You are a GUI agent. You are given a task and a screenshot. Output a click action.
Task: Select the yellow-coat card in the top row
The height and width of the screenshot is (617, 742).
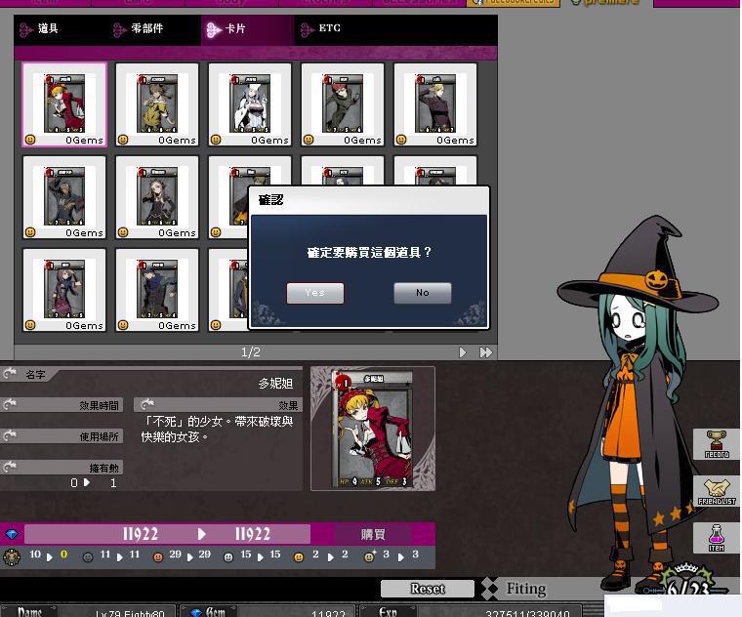coord(157,104)
